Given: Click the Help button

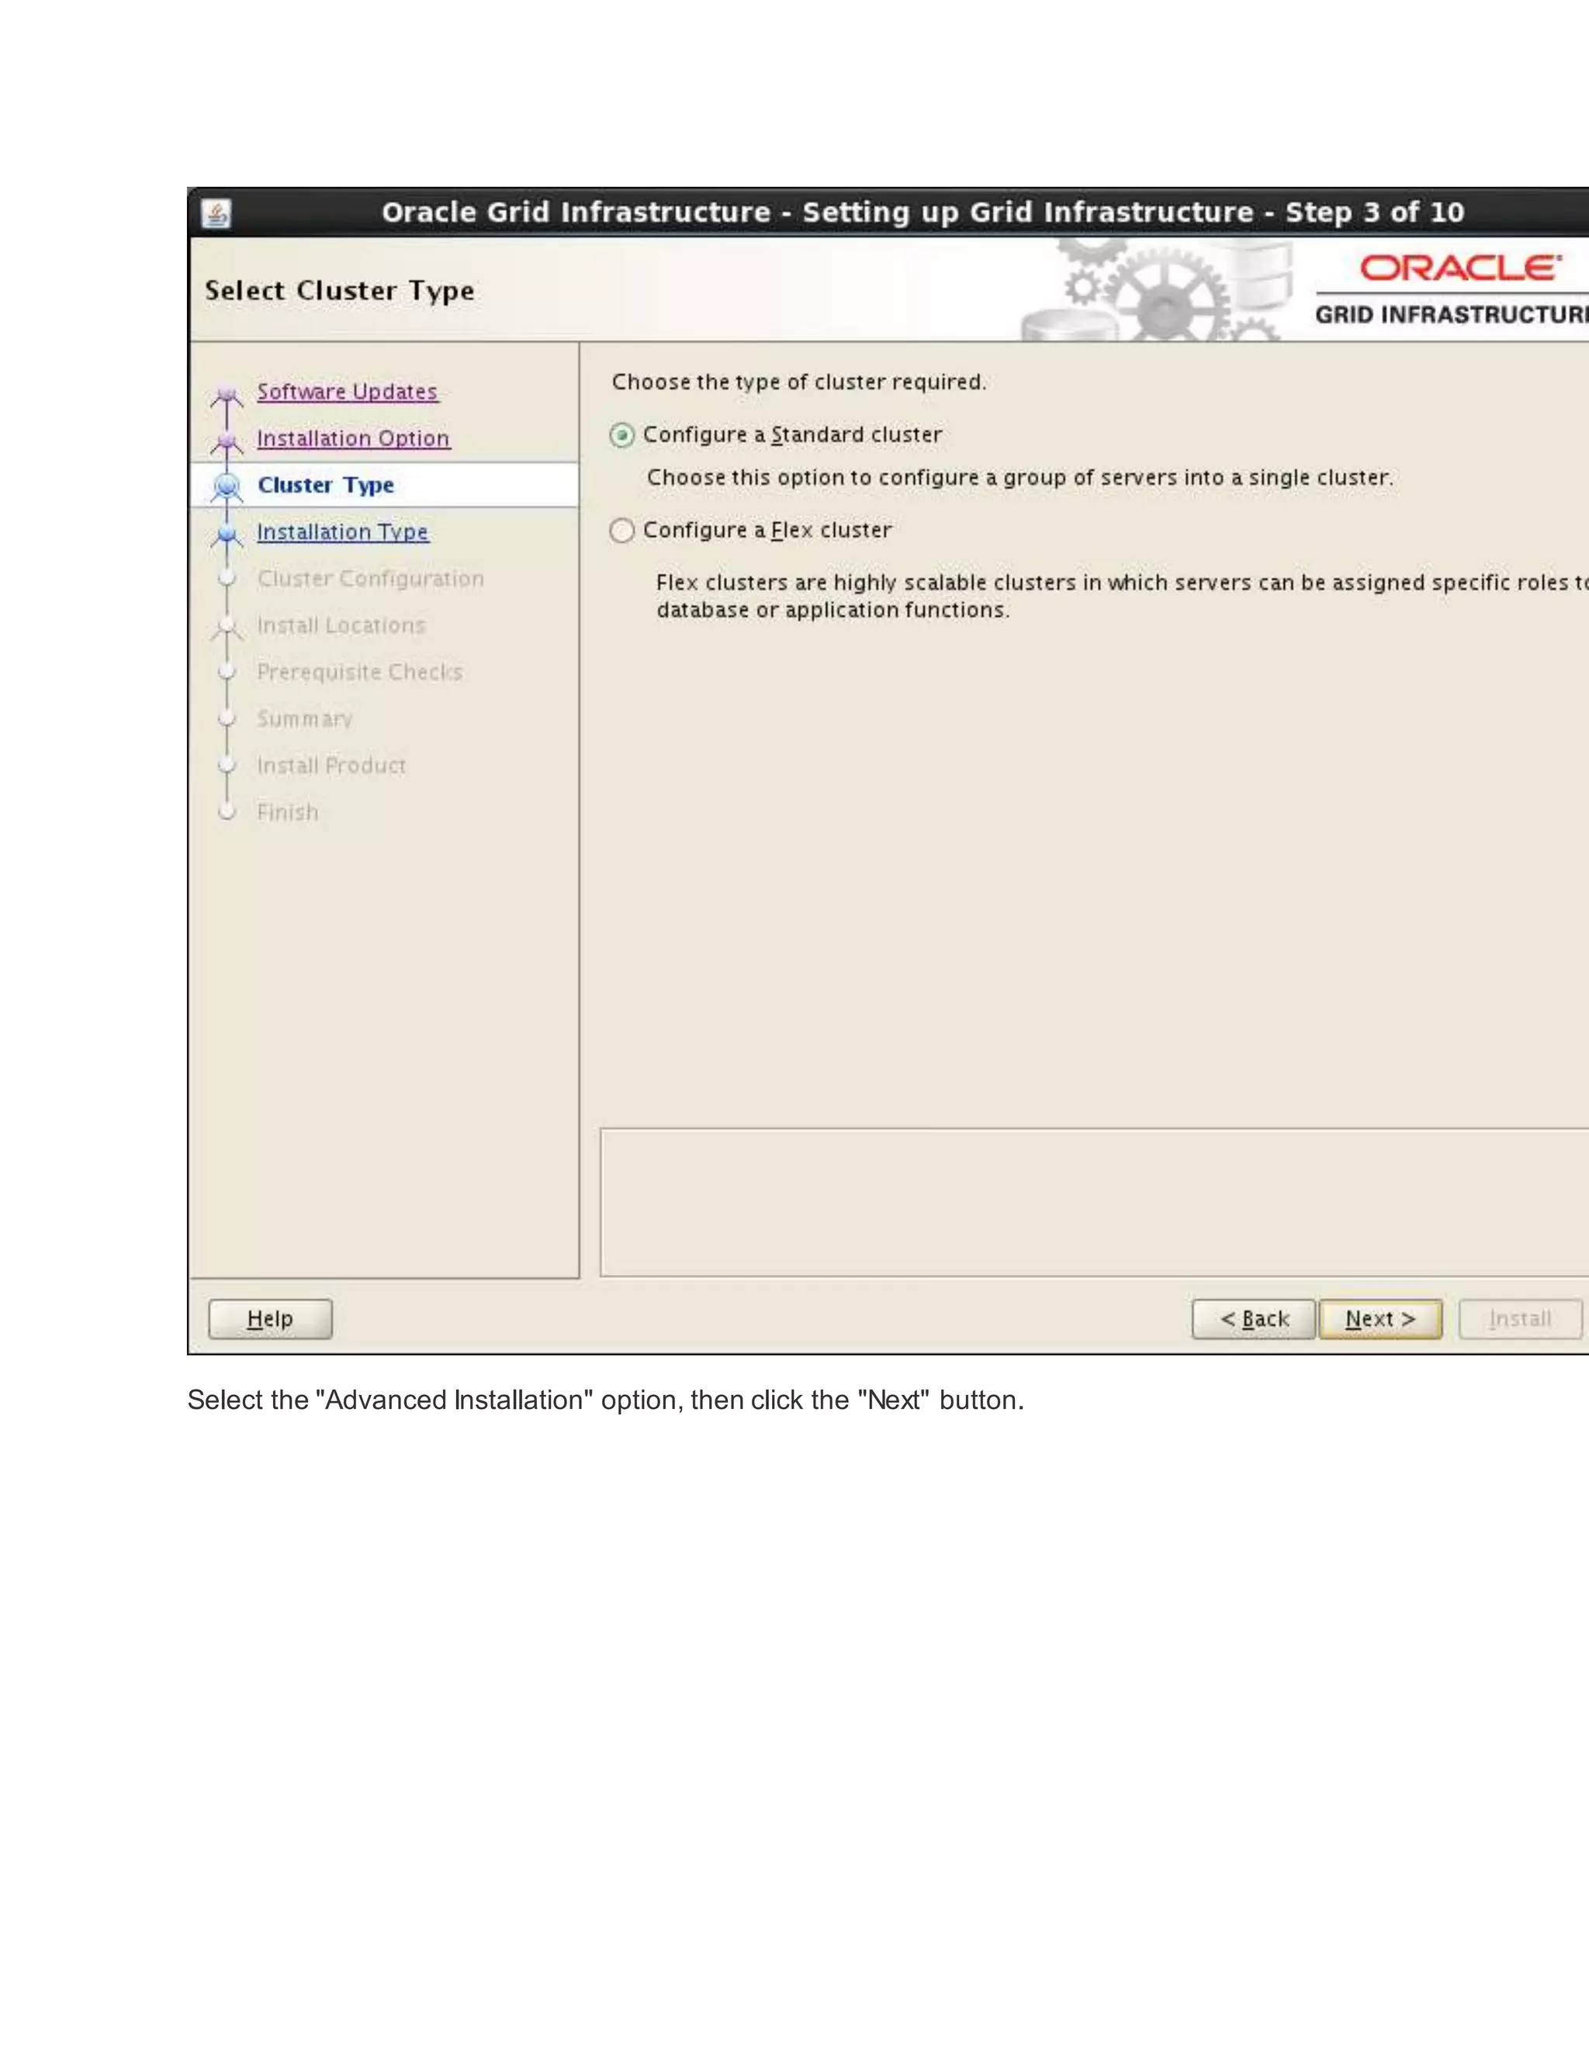Looking at the screenshot, I should pos(270,1319).
